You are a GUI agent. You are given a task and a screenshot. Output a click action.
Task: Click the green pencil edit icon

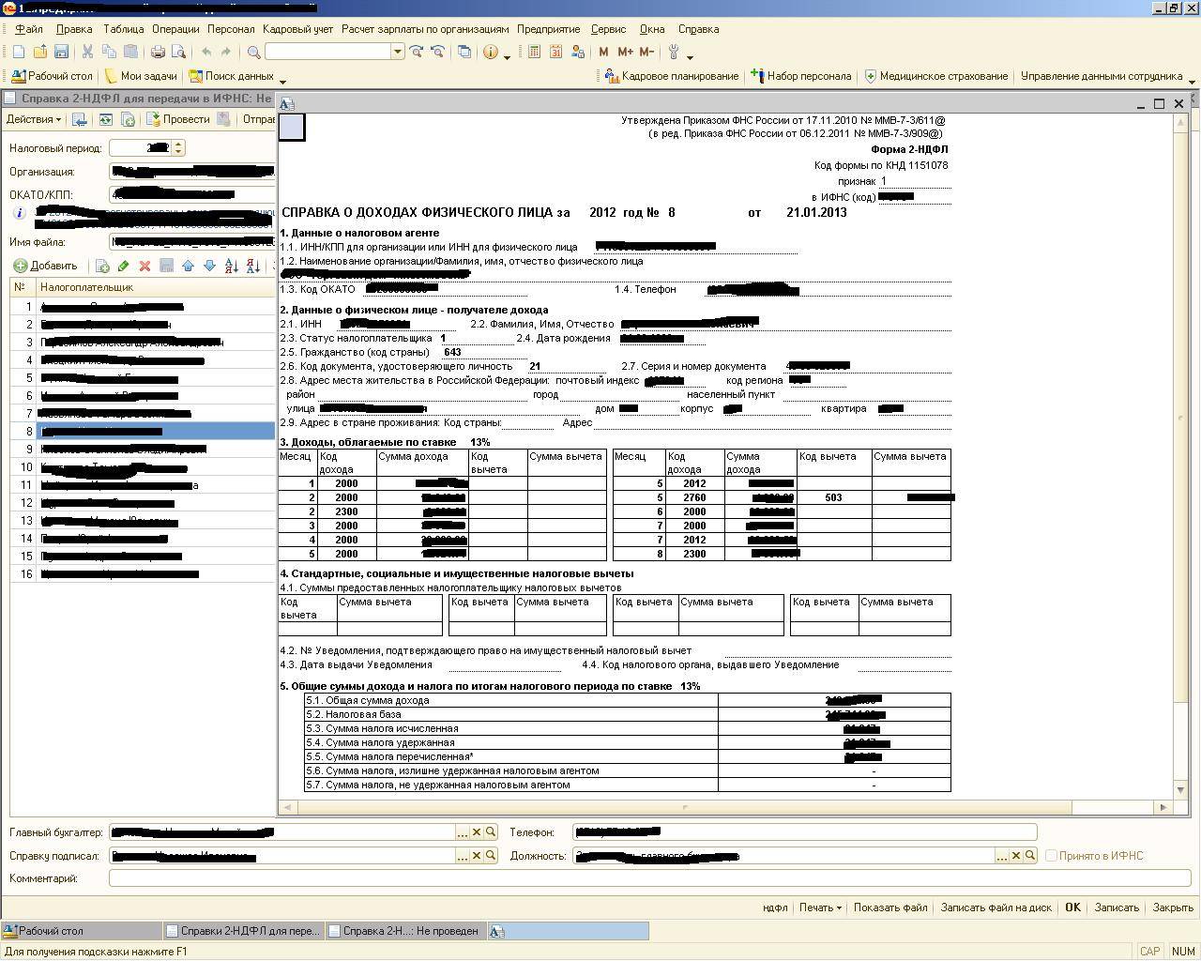tap(123, 267)
